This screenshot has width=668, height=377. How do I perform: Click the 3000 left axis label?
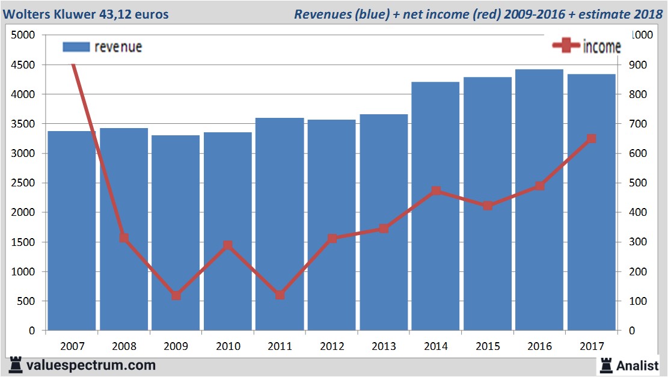(23, 153)
